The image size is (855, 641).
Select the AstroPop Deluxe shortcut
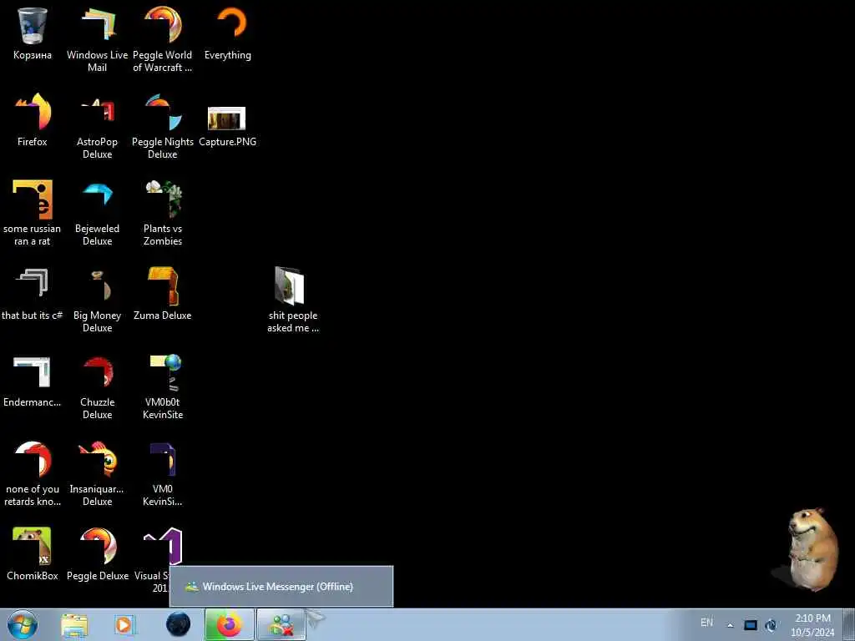pos(97,127)
